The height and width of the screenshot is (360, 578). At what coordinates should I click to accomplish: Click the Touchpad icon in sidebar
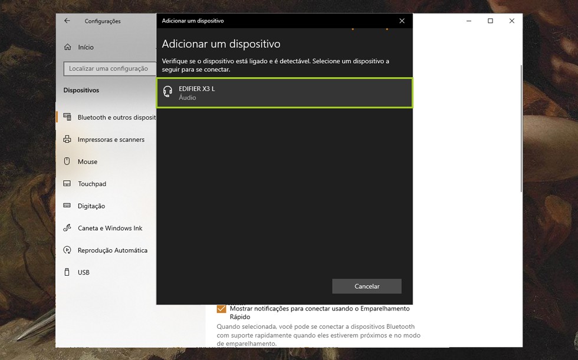point(67,184)
